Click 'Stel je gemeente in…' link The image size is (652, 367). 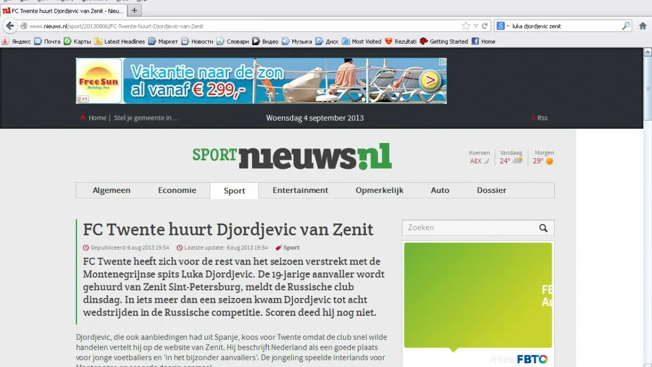[146, 117]
